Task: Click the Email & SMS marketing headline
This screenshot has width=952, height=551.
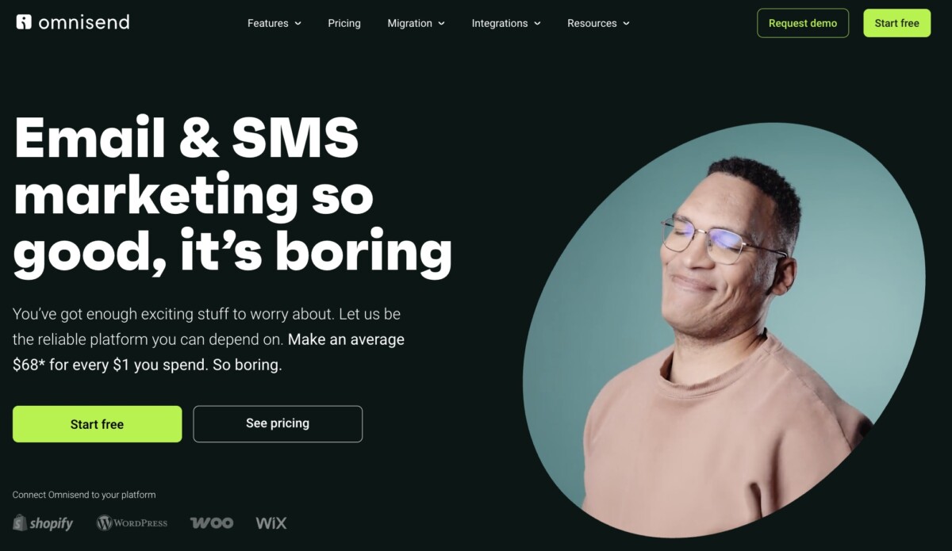Action: pyautogui.click(x=232, y=196)
